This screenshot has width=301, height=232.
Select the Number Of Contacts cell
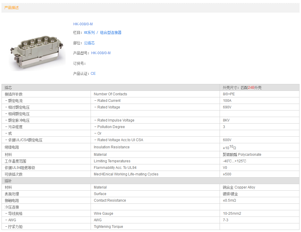click(x=110, y=94)
